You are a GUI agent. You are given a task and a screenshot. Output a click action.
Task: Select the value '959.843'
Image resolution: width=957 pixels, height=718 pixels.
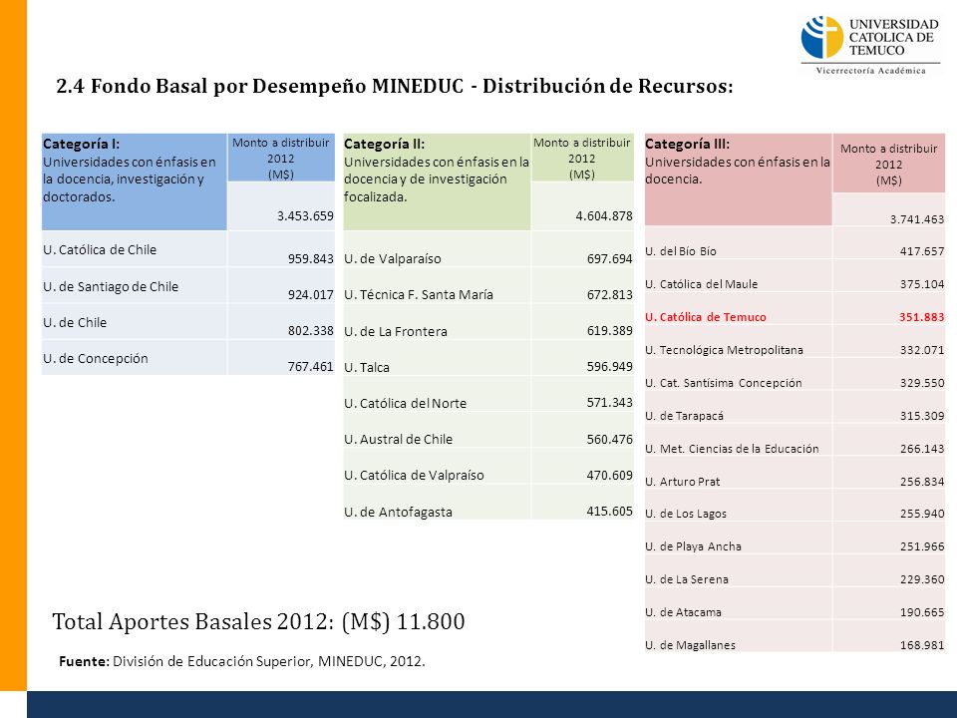(x=311, y=259)
